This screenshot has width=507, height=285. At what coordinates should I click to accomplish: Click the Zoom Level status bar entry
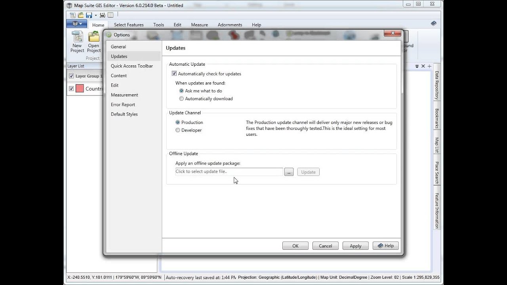(x=384, y=277)
